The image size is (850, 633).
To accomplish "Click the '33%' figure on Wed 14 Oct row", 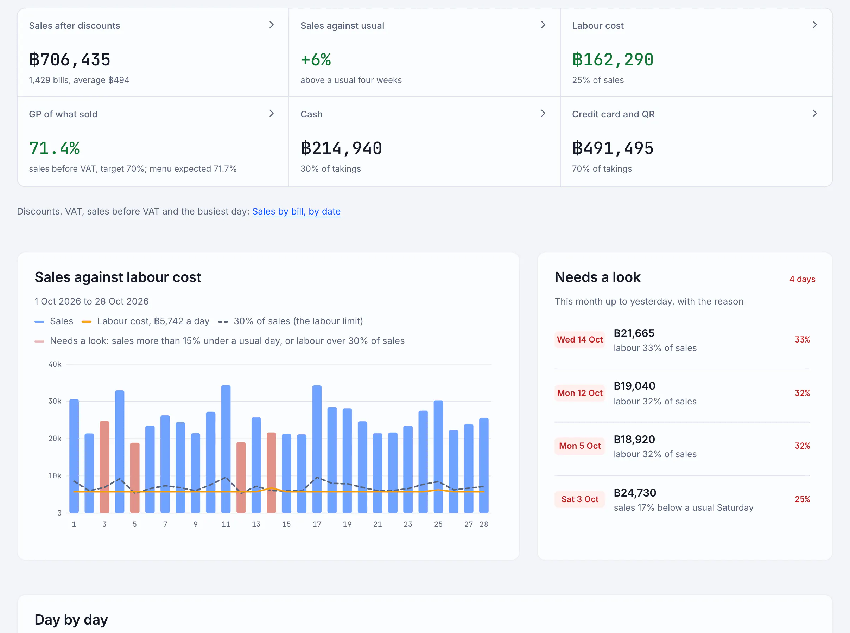I will [x=802, y=339].
